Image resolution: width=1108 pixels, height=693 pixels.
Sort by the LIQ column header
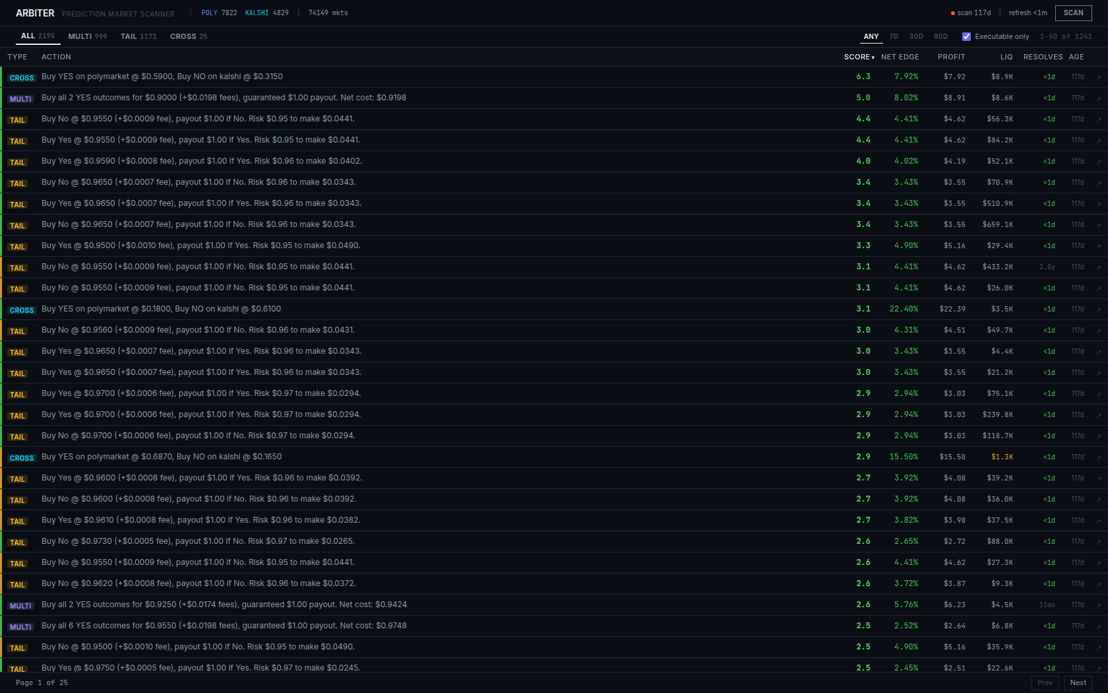[1006, 57]
